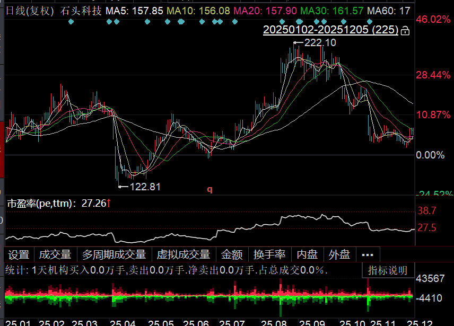Screen dimensions: 454x326
Task: Click the MA30: 161.57 indicator label
Action: coord(332,11)
